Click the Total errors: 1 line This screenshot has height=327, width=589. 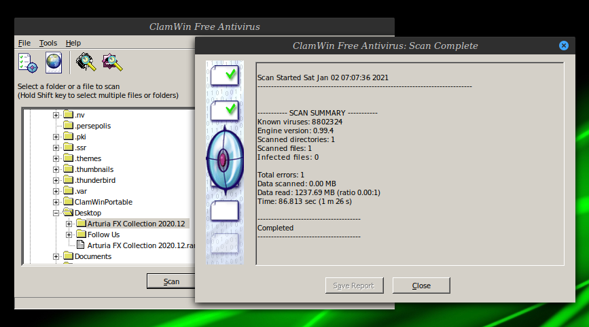pyautogui.click(x=281, y=175)
